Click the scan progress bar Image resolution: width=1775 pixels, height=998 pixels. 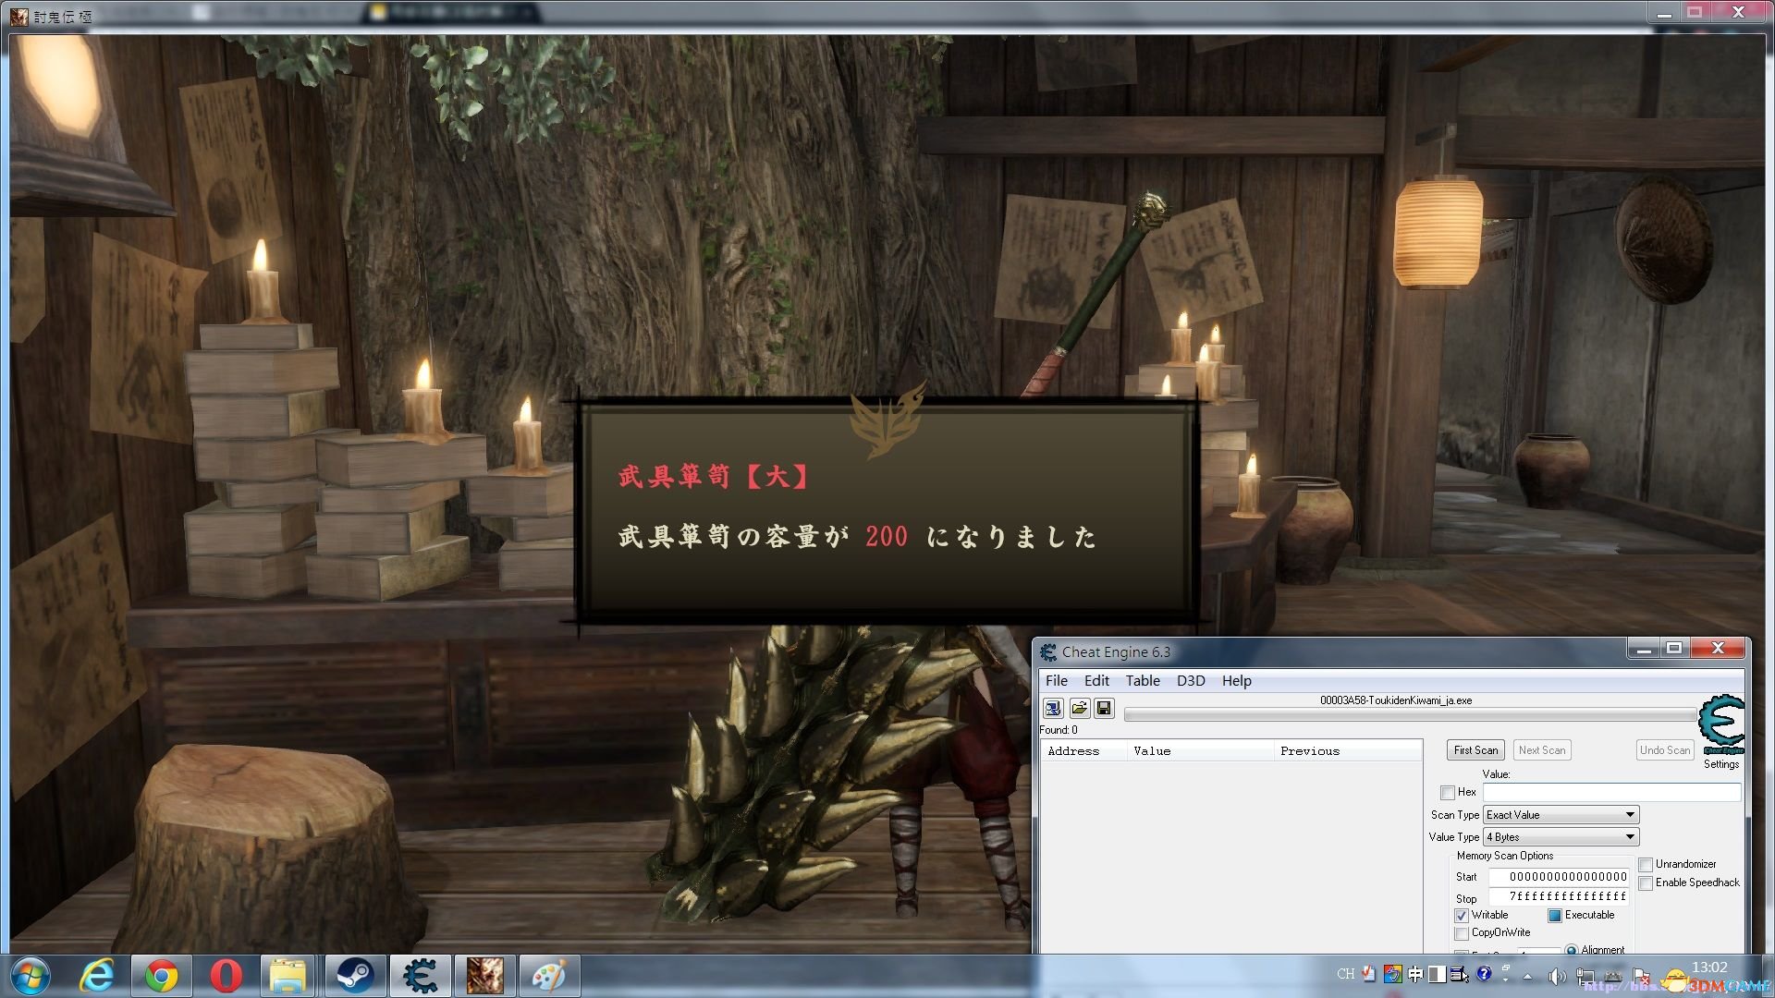(x=1411, y=714)
